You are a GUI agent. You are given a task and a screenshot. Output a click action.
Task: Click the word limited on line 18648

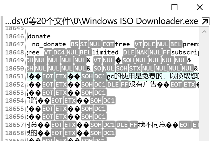pyautogui.click(x=105, y=52)
